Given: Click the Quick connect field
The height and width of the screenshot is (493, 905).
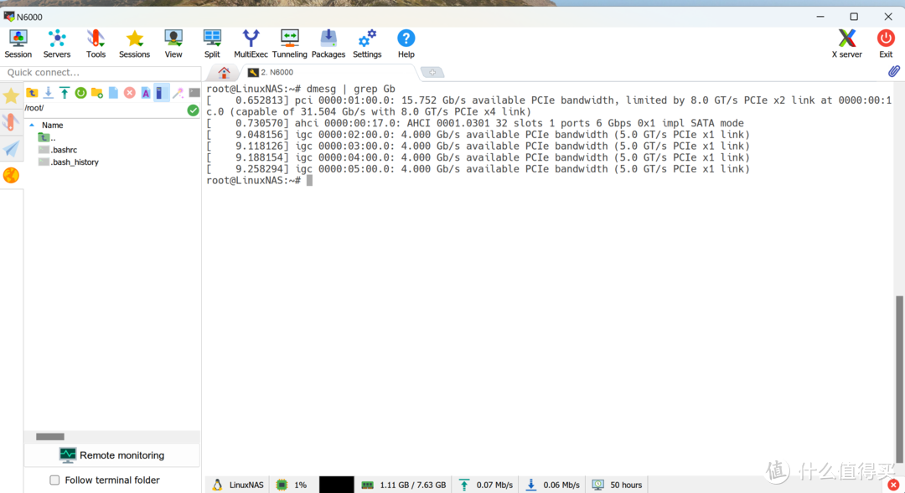Looking at the screenshot, I should click(101, 73).
